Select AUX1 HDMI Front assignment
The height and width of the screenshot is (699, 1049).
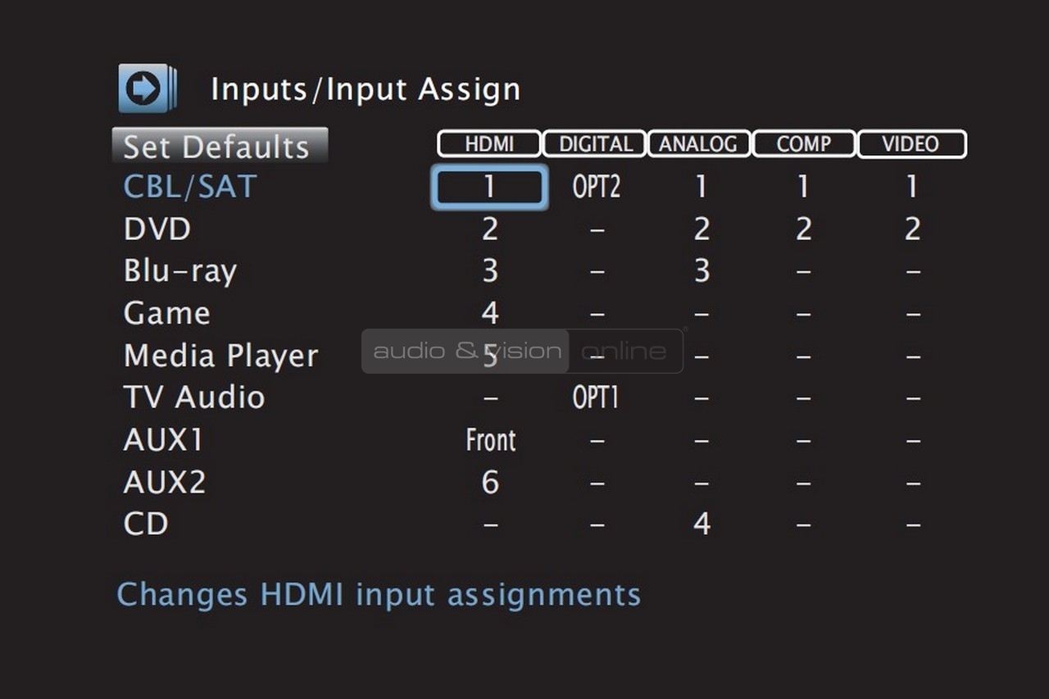[491, 440]
